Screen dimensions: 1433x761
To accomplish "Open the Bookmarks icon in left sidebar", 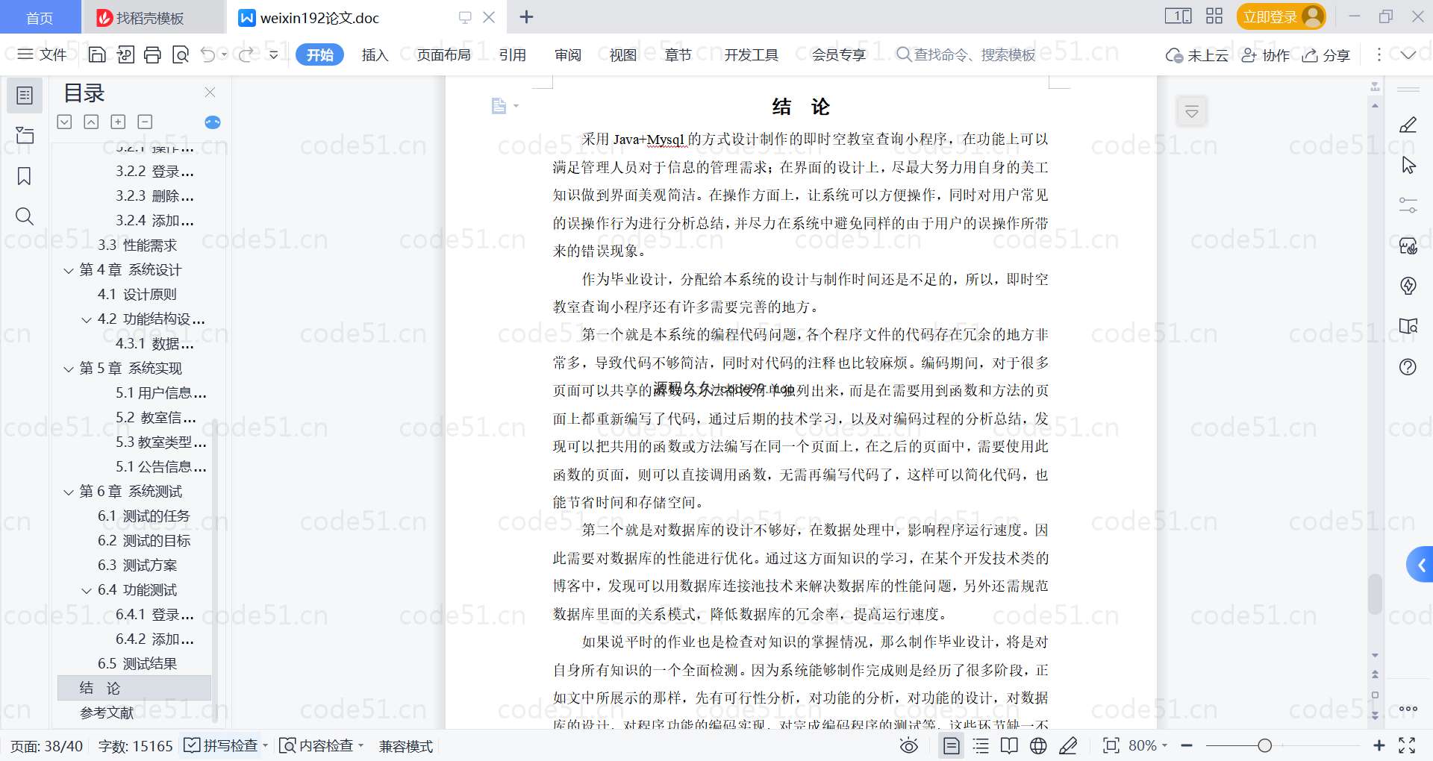I will (25, 176).
